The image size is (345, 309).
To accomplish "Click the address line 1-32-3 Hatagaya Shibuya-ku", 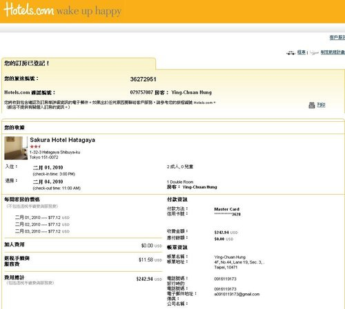I will 55,152.
